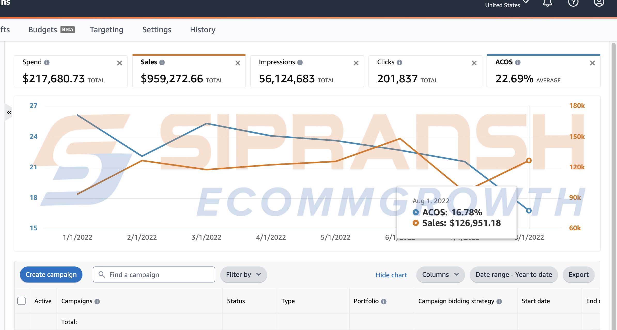Open the History tab
Viewport: 617px width, 330px height.
203,30
